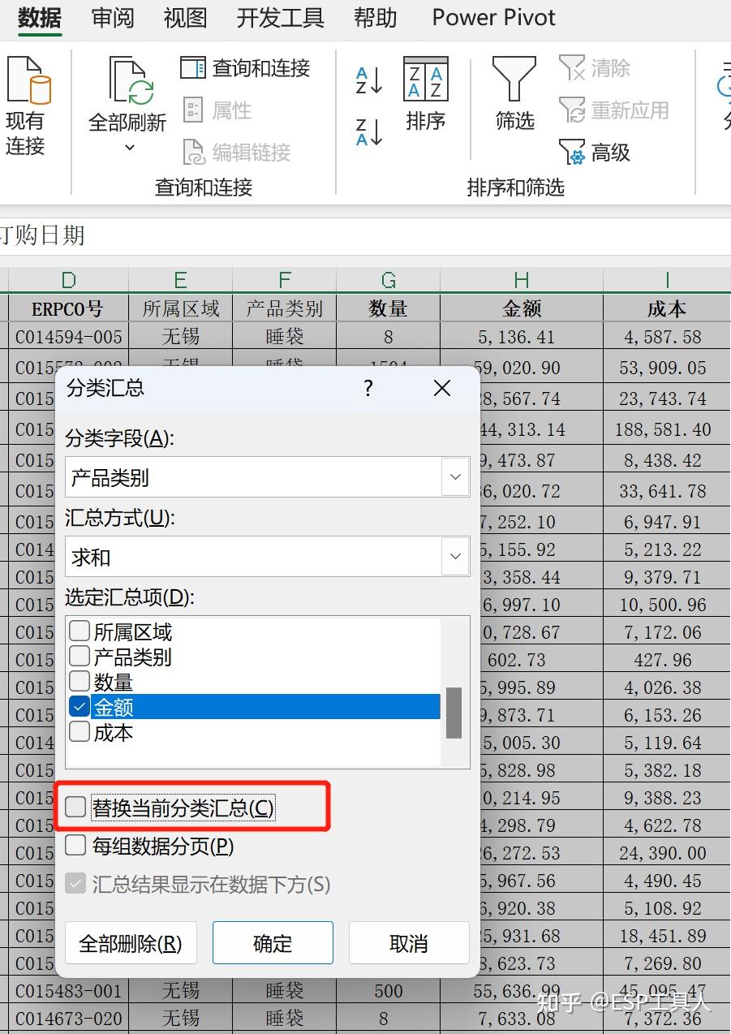Viewport: 731px width, 1034px height.
Task: Uncheck the 金额 summary item checkbox
Action: 80,707
